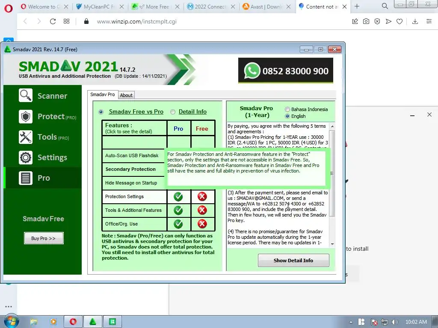Switch to Smadav Pro tab
Image resolution: width=438 pixels, height=328 pixels.
pyautogui.click(x=103, y=94)
